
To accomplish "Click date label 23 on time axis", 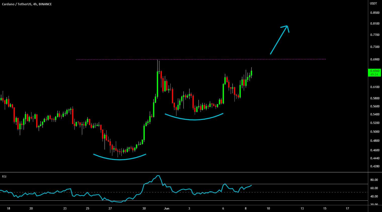I will click(x=65, y=208).
